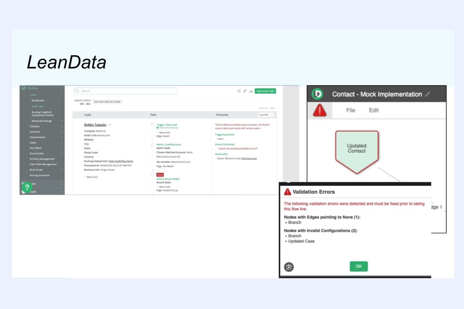Open Routing Scheduler in sidebar
Screen dimensions: 464x309
pyautogui.click(x=40, y=175)
